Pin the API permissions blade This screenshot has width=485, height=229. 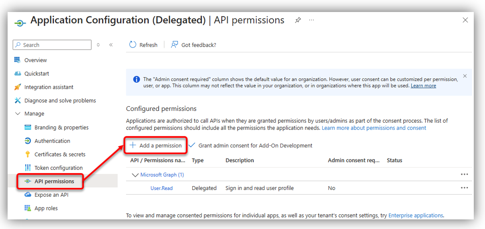click(x=298, y=20)
